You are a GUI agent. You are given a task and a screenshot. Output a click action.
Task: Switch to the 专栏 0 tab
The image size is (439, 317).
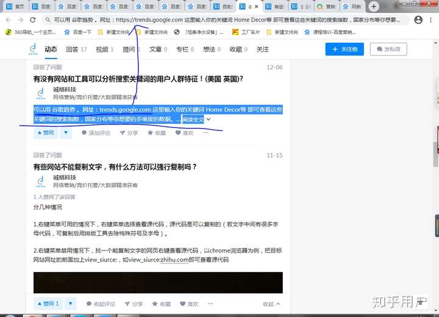coord(185,49)
